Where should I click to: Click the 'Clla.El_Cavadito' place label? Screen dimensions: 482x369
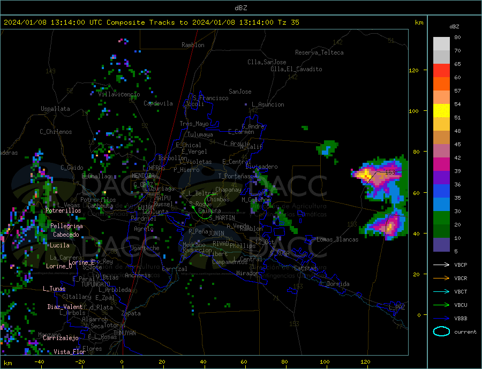click(296, 69)
